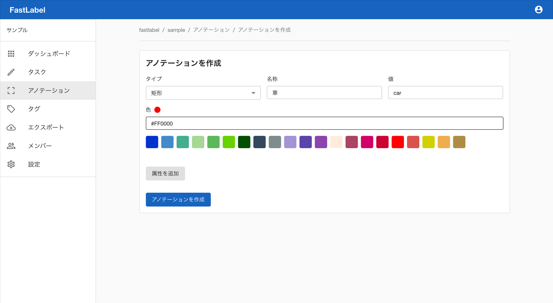The height and width of the screenshot is (303, 553).
Task: Open ダッシュボード menu item
Action: coord(48,54)
